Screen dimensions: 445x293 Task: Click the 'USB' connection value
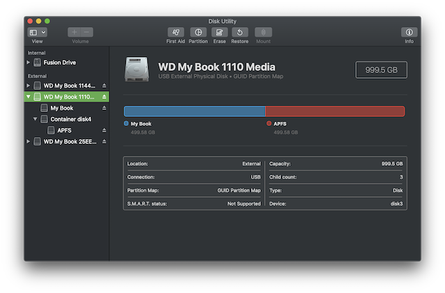(x=256, y=177)
